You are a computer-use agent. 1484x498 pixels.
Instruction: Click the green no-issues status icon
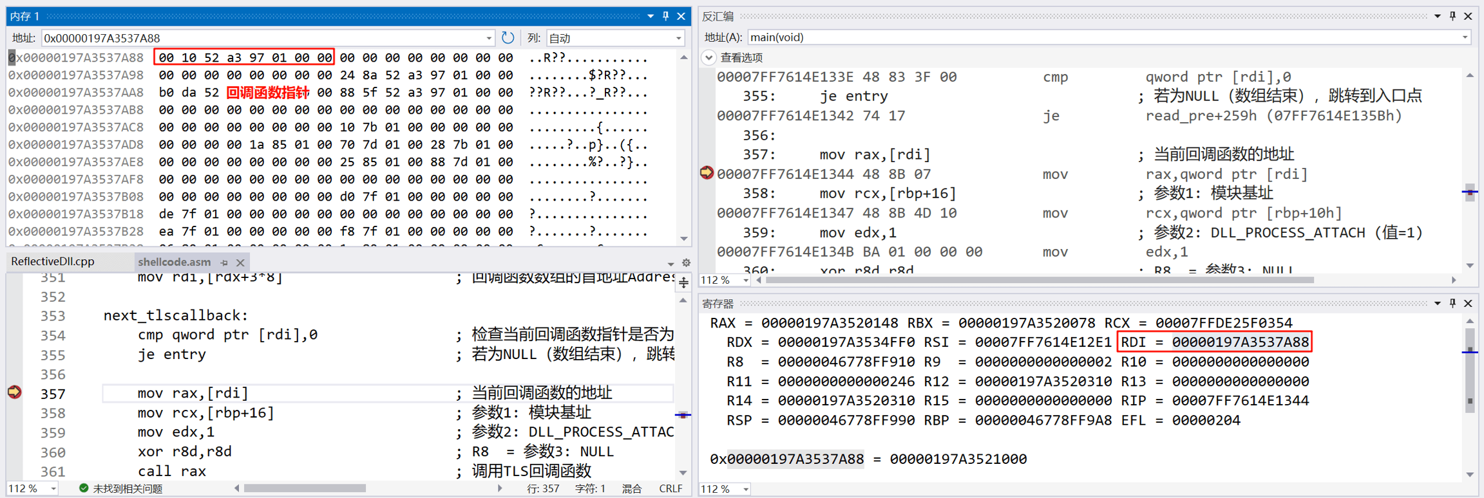(x=84, y=488)
